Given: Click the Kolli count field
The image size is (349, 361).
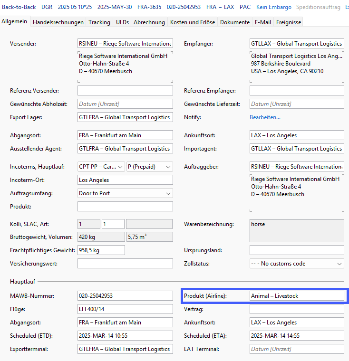Looking at the screenshot, I should (89, 224).
